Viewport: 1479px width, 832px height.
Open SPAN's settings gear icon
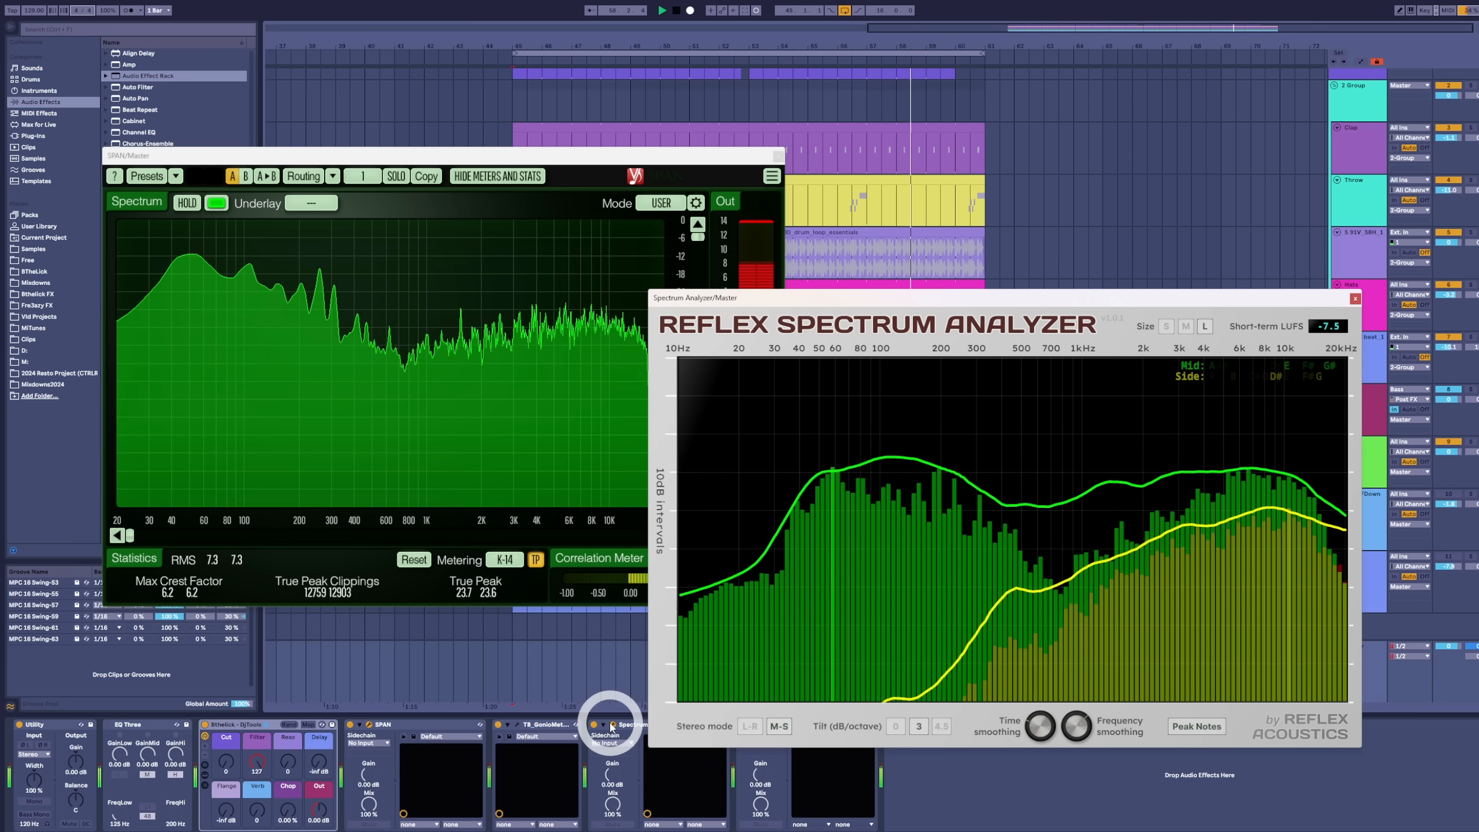click(696, 203)
